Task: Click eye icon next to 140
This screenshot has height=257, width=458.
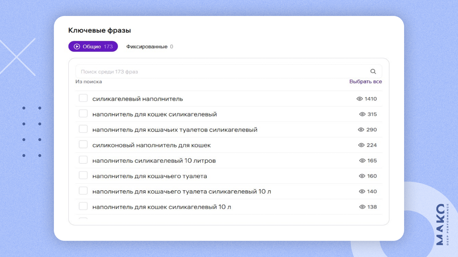Action: coord(362,191)
